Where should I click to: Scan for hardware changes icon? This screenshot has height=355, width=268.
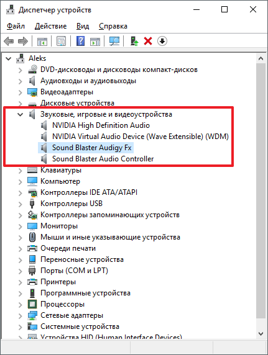(114, 41)
